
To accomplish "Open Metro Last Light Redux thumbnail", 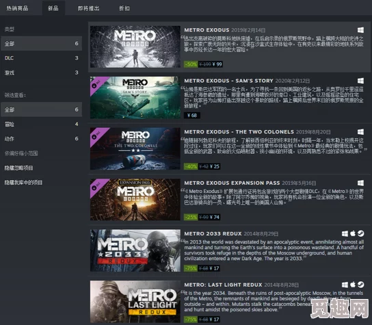I will (x=135, y=302).
